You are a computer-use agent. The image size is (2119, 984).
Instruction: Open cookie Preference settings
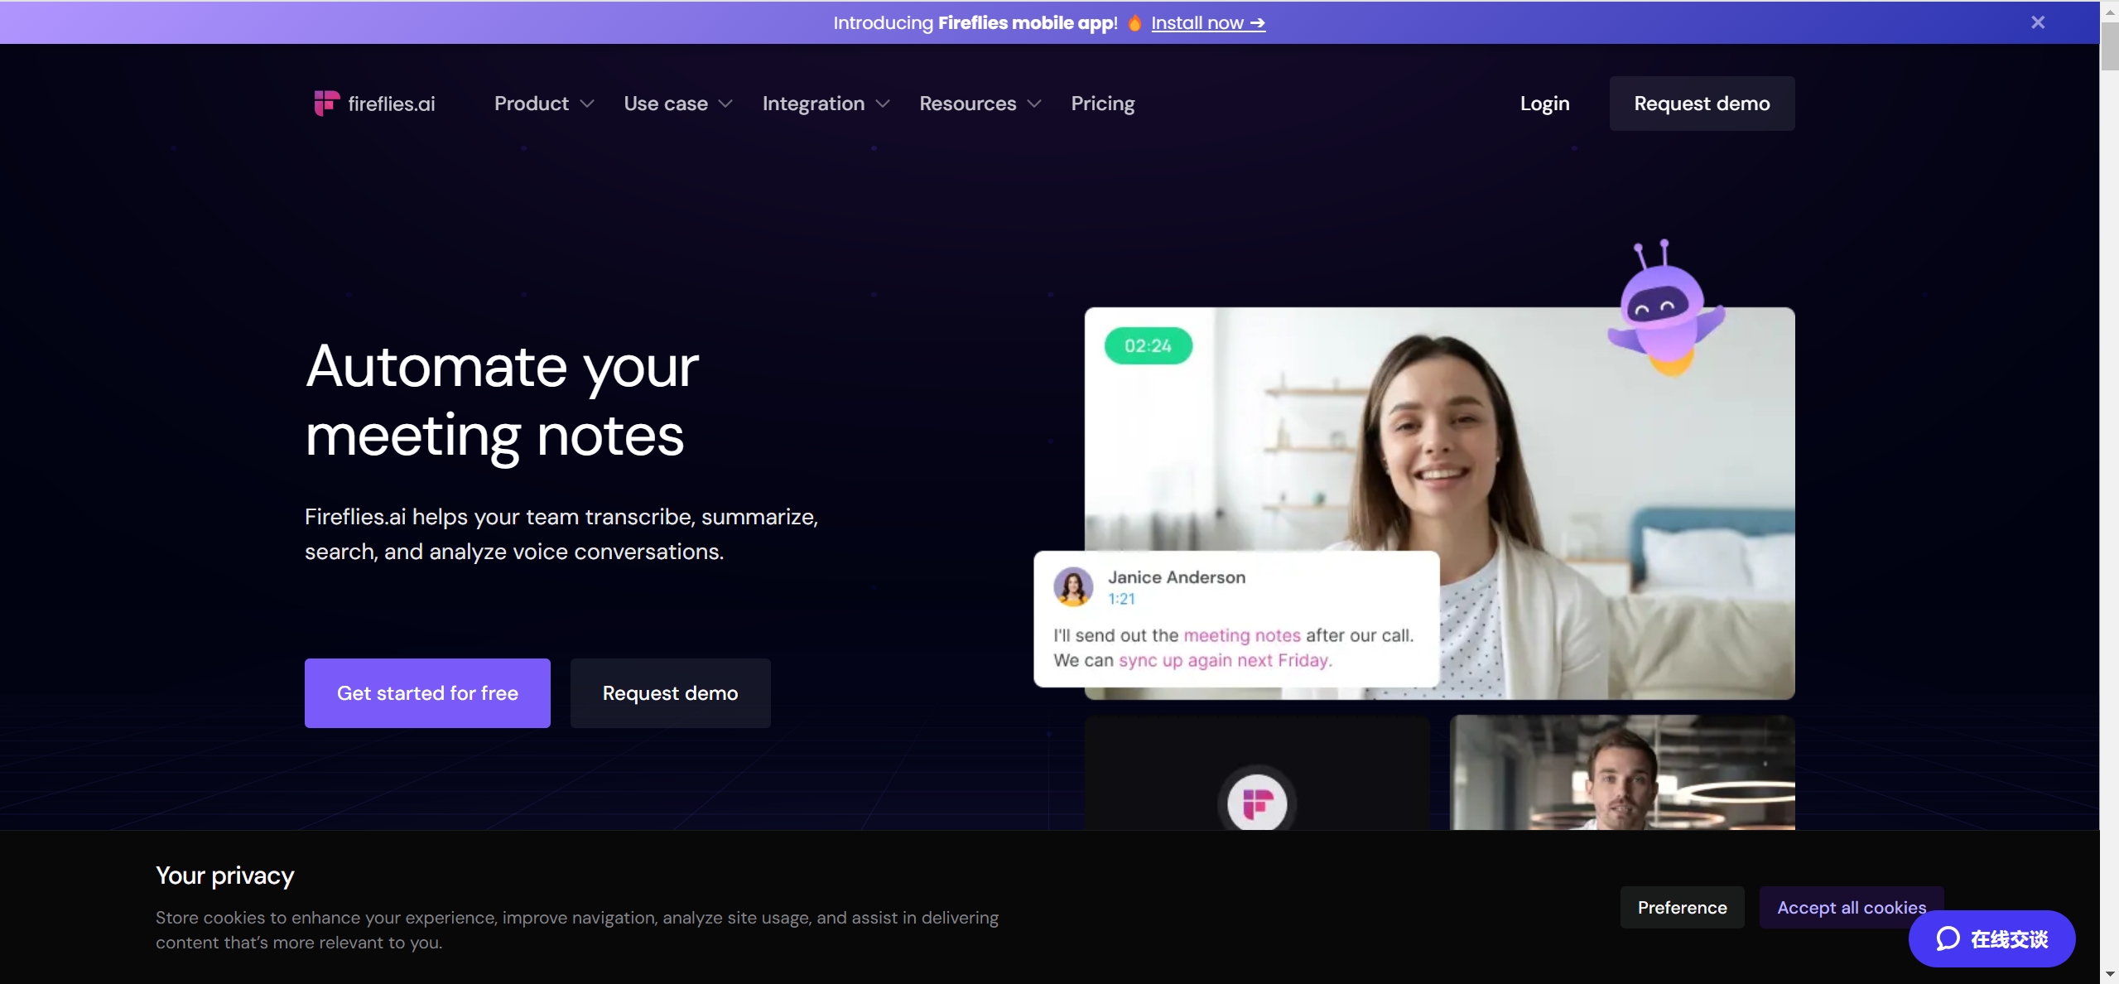(1682, 907)
